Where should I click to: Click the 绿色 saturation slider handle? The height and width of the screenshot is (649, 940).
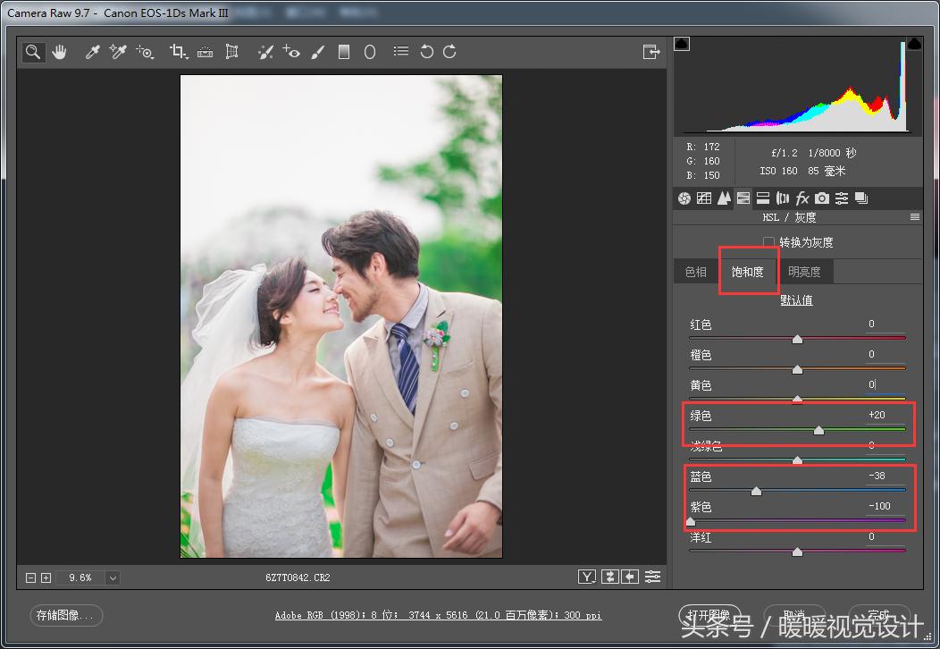(x=818, y=430)
